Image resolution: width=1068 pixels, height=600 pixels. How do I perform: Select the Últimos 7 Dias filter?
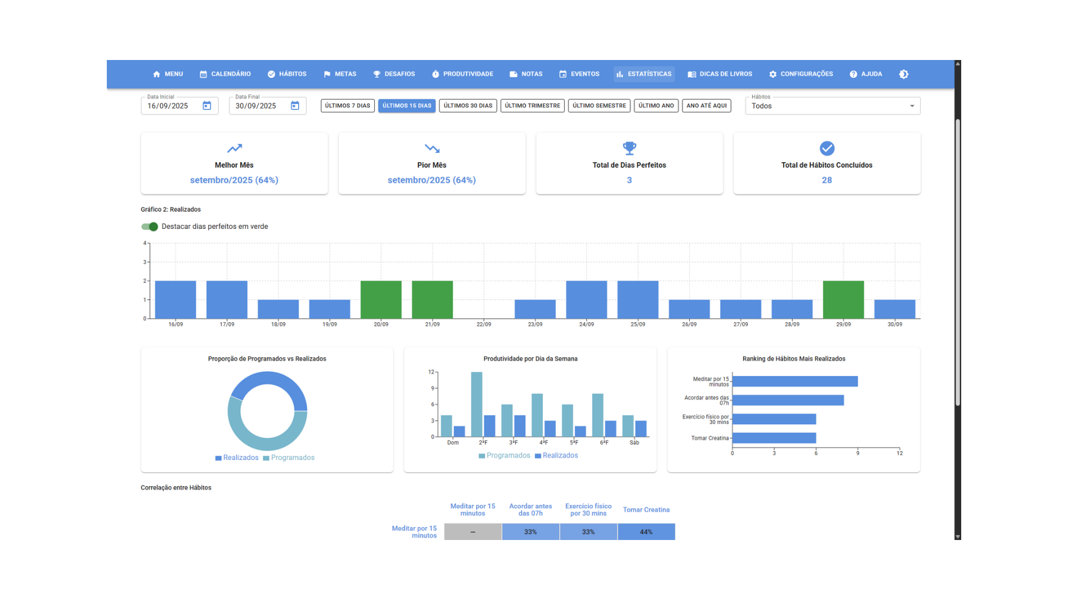point(348,106)
